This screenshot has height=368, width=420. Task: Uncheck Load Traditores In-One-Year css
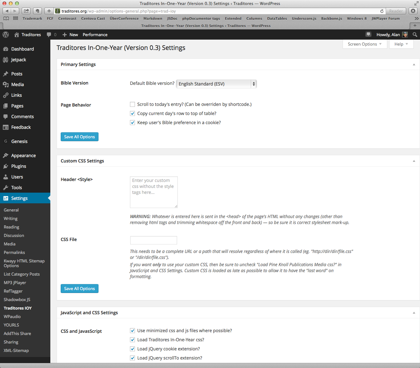[132, 340]
